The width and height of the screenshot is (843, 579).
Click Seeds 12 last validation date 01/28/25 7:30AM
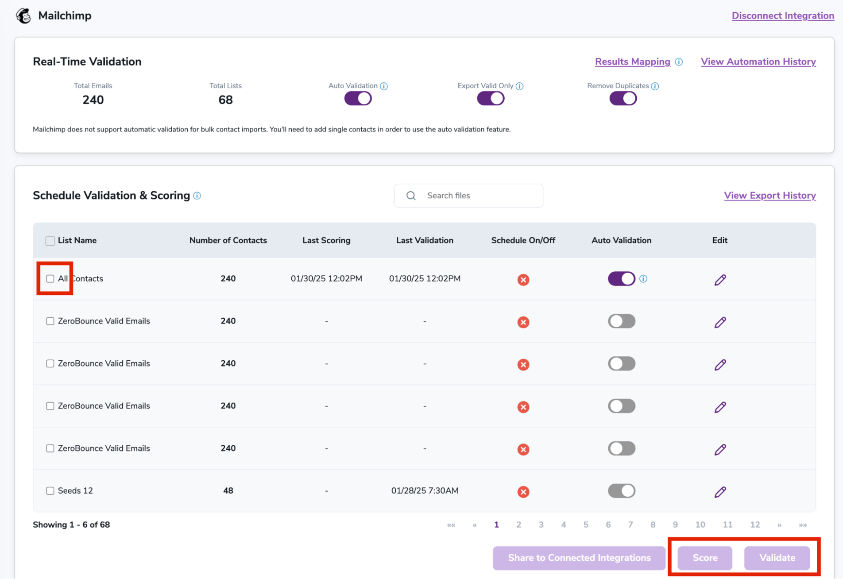[x=425, y=491]
